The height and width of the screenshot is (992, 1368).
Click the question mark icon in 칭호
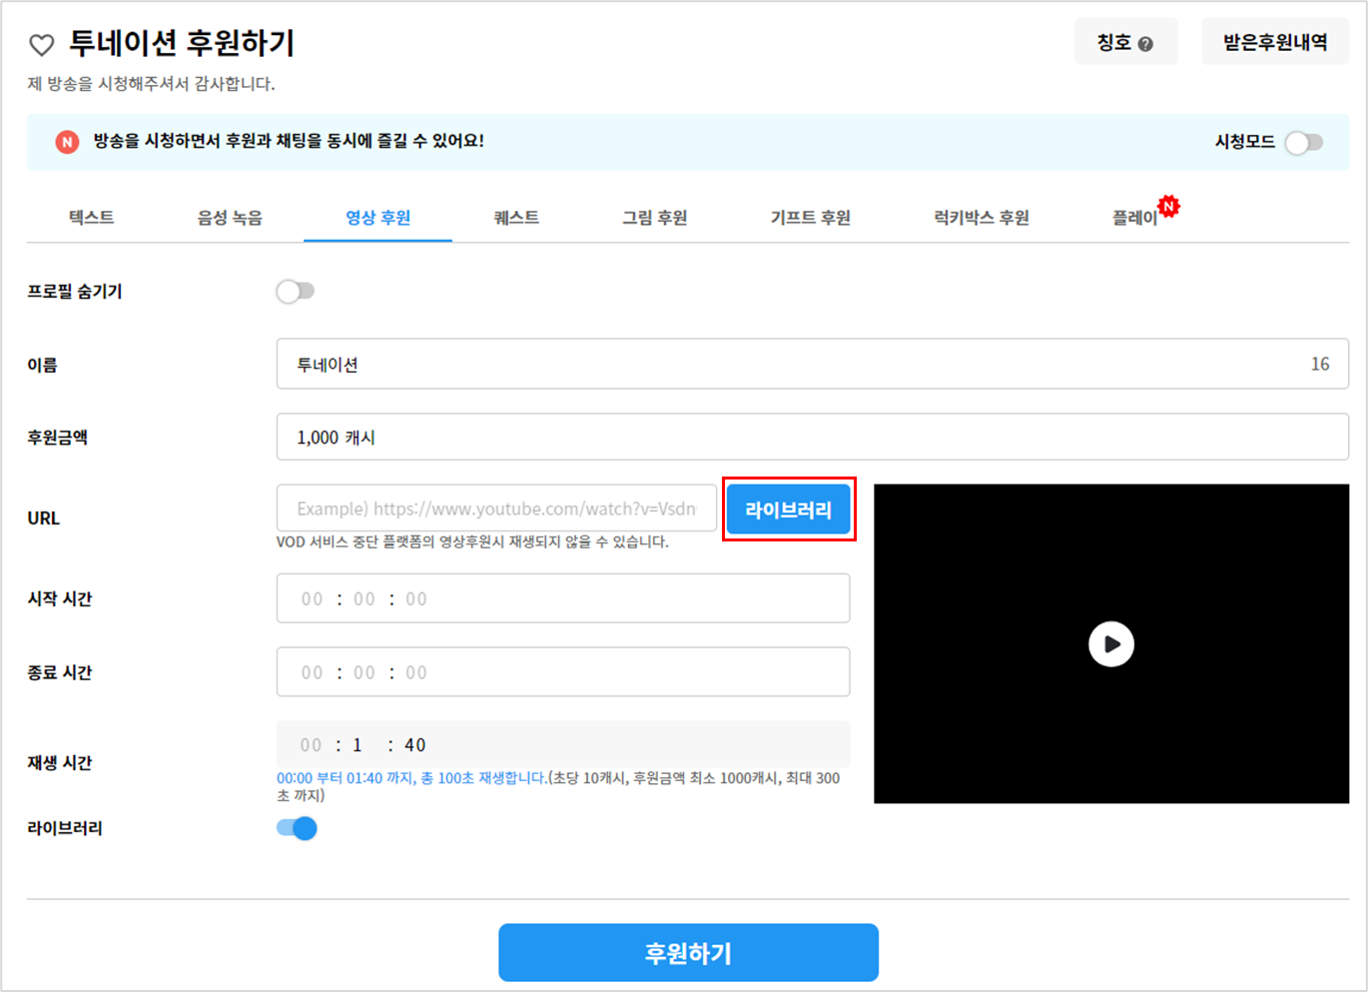point(1145,44)
